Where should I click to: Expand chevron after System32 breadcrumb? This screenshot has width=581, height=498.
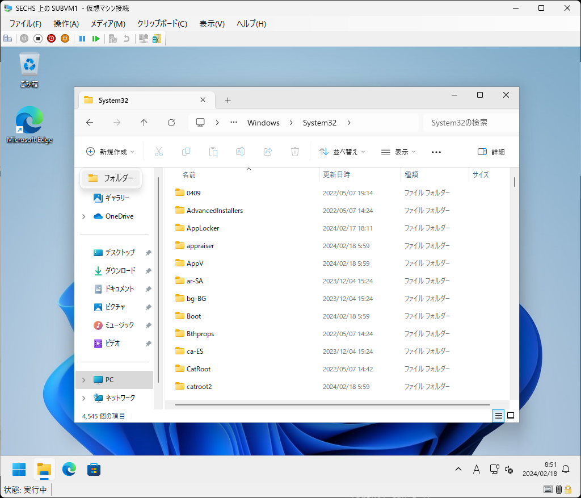pyautogui.click(x=349, y=122)
